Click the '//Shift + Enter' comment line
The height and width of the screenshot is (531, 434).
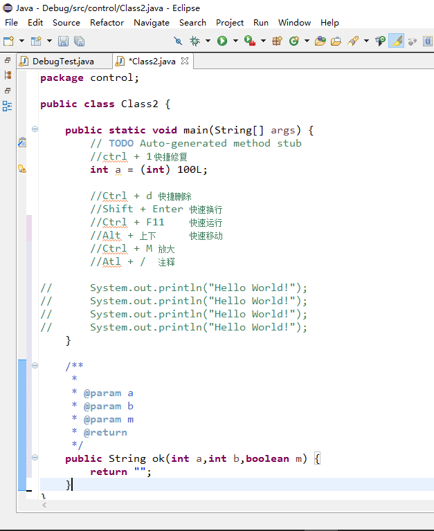pos(156,209)
